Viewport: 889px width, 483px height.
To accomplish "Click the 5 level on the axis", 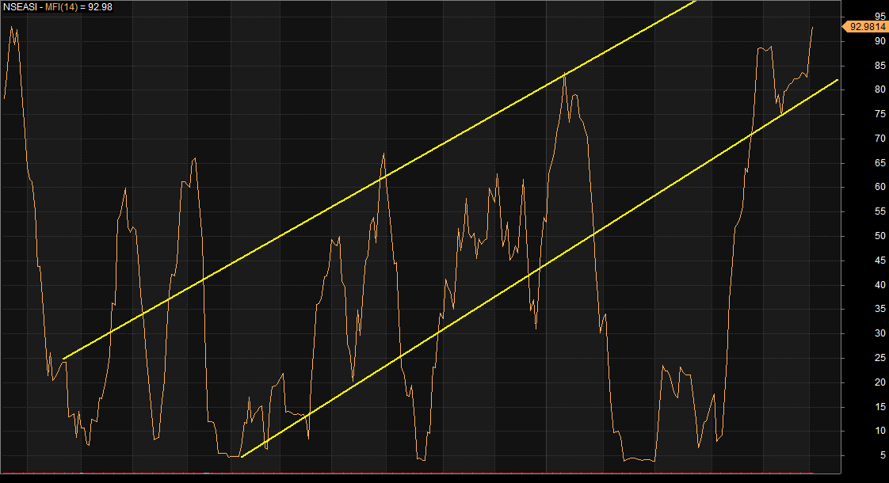I will point(883,455).
